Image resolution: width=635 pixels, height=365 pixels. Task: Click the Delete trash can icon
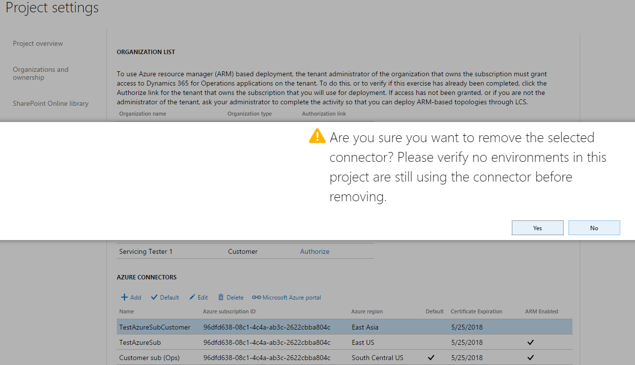click(221, 297)
